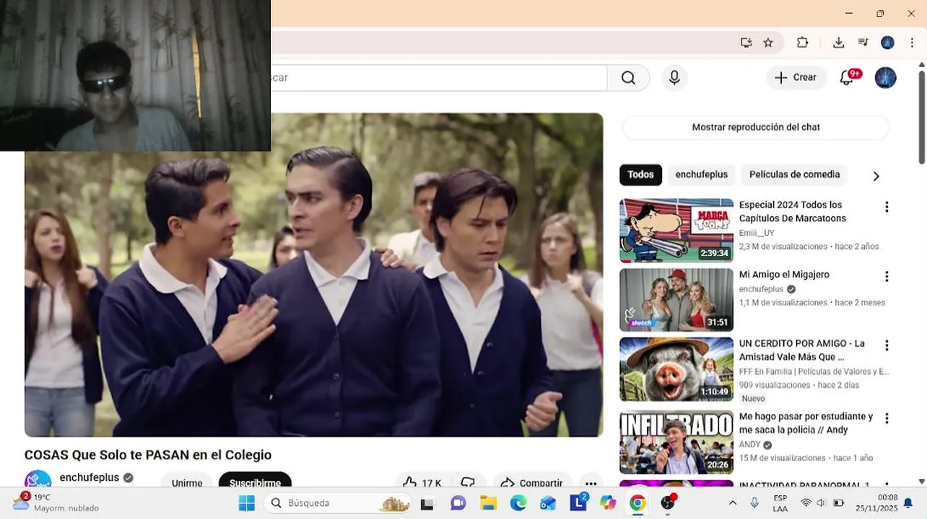
Task: Click the ANDY channel name
Action: click(x=749, y=445)
